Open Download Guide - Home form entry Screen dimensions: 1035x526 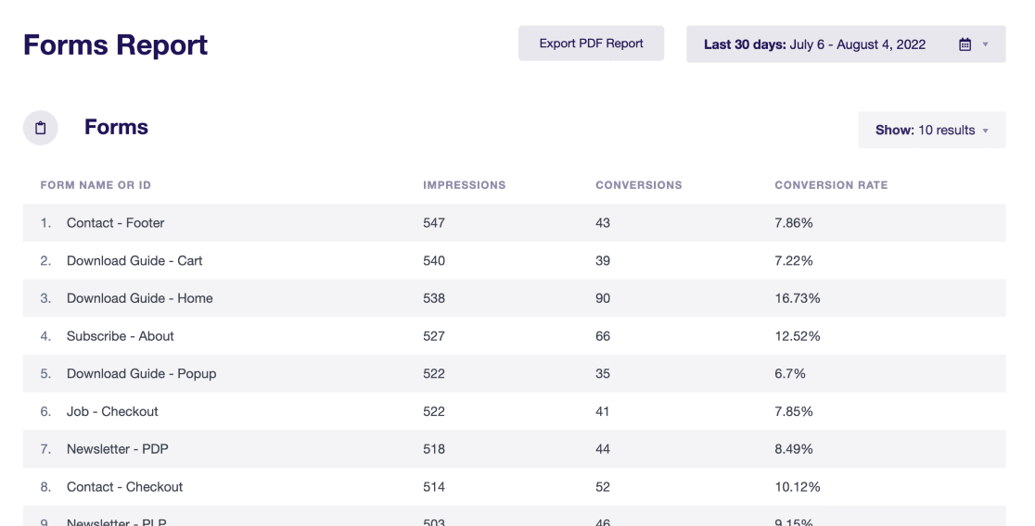514,298
